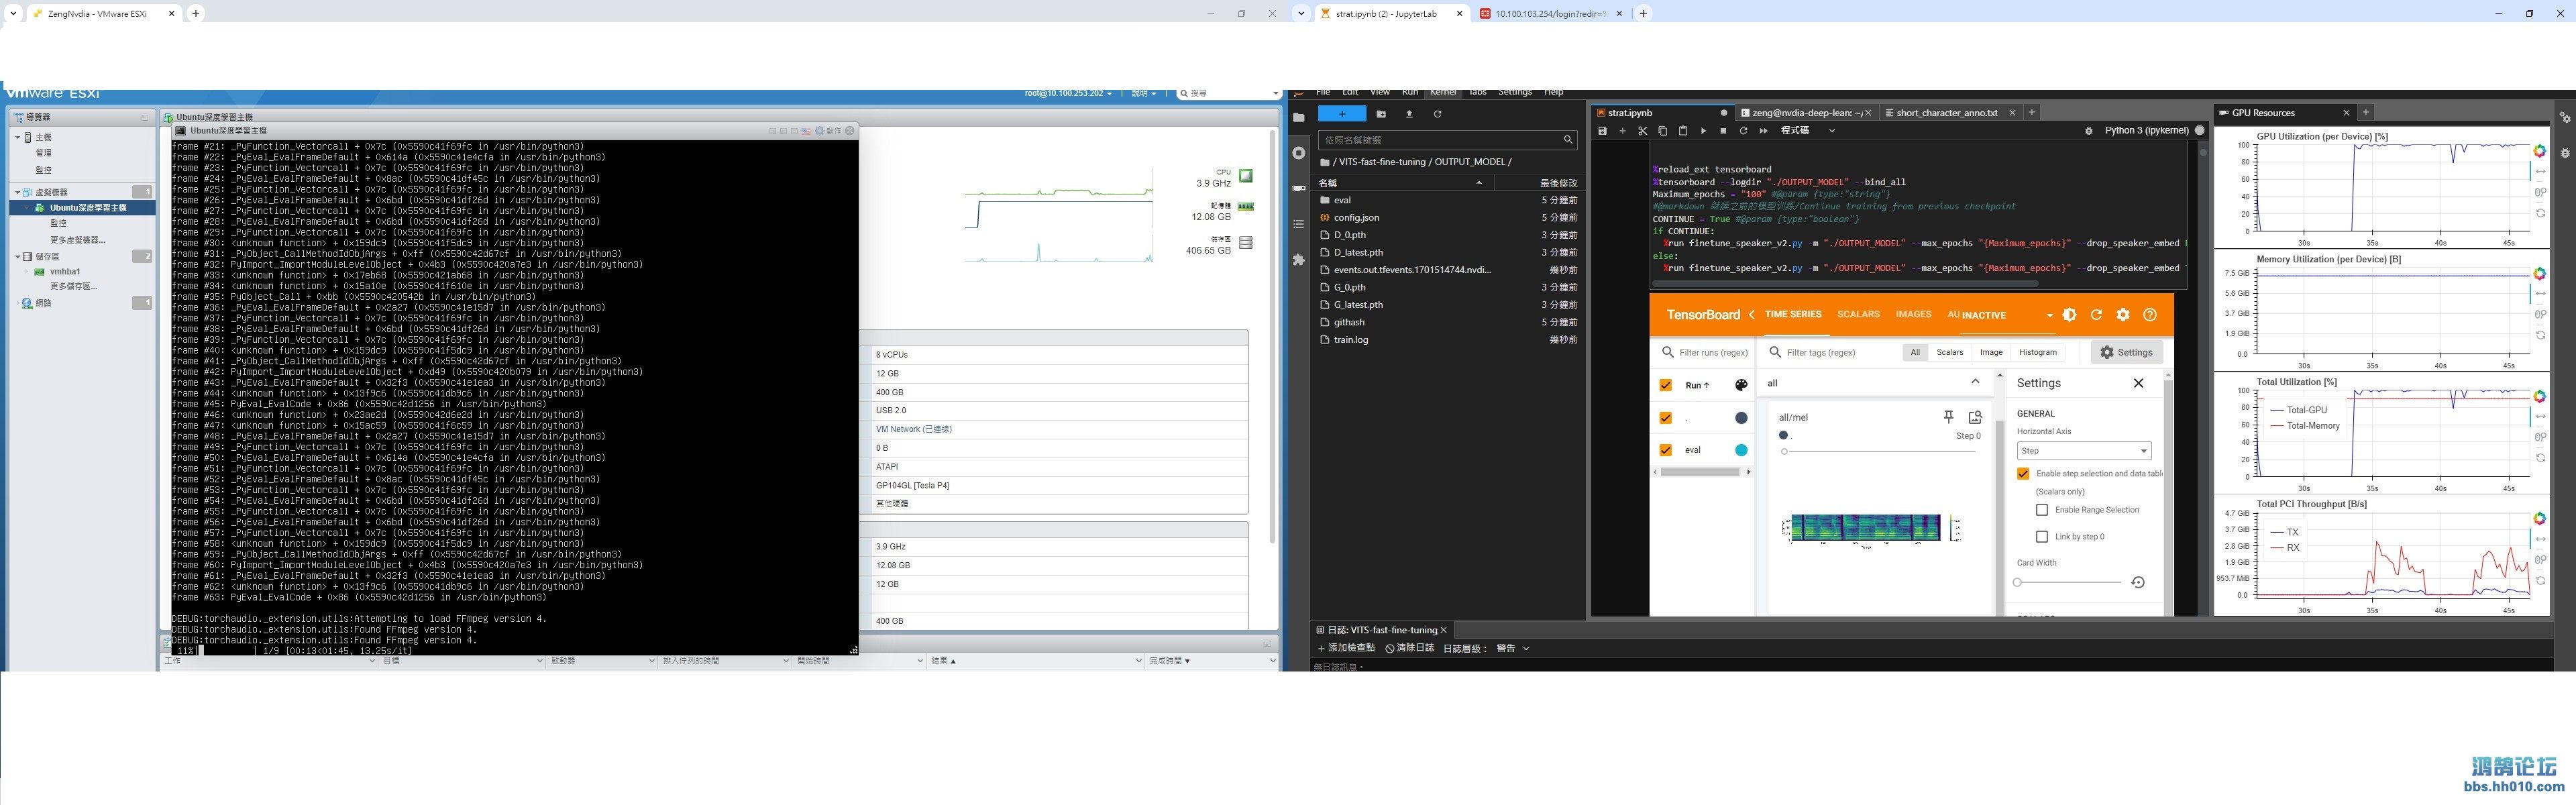The image size is (2576, 805).
Task: Close the Ubuntu VM console window
Action: (850, 131)
